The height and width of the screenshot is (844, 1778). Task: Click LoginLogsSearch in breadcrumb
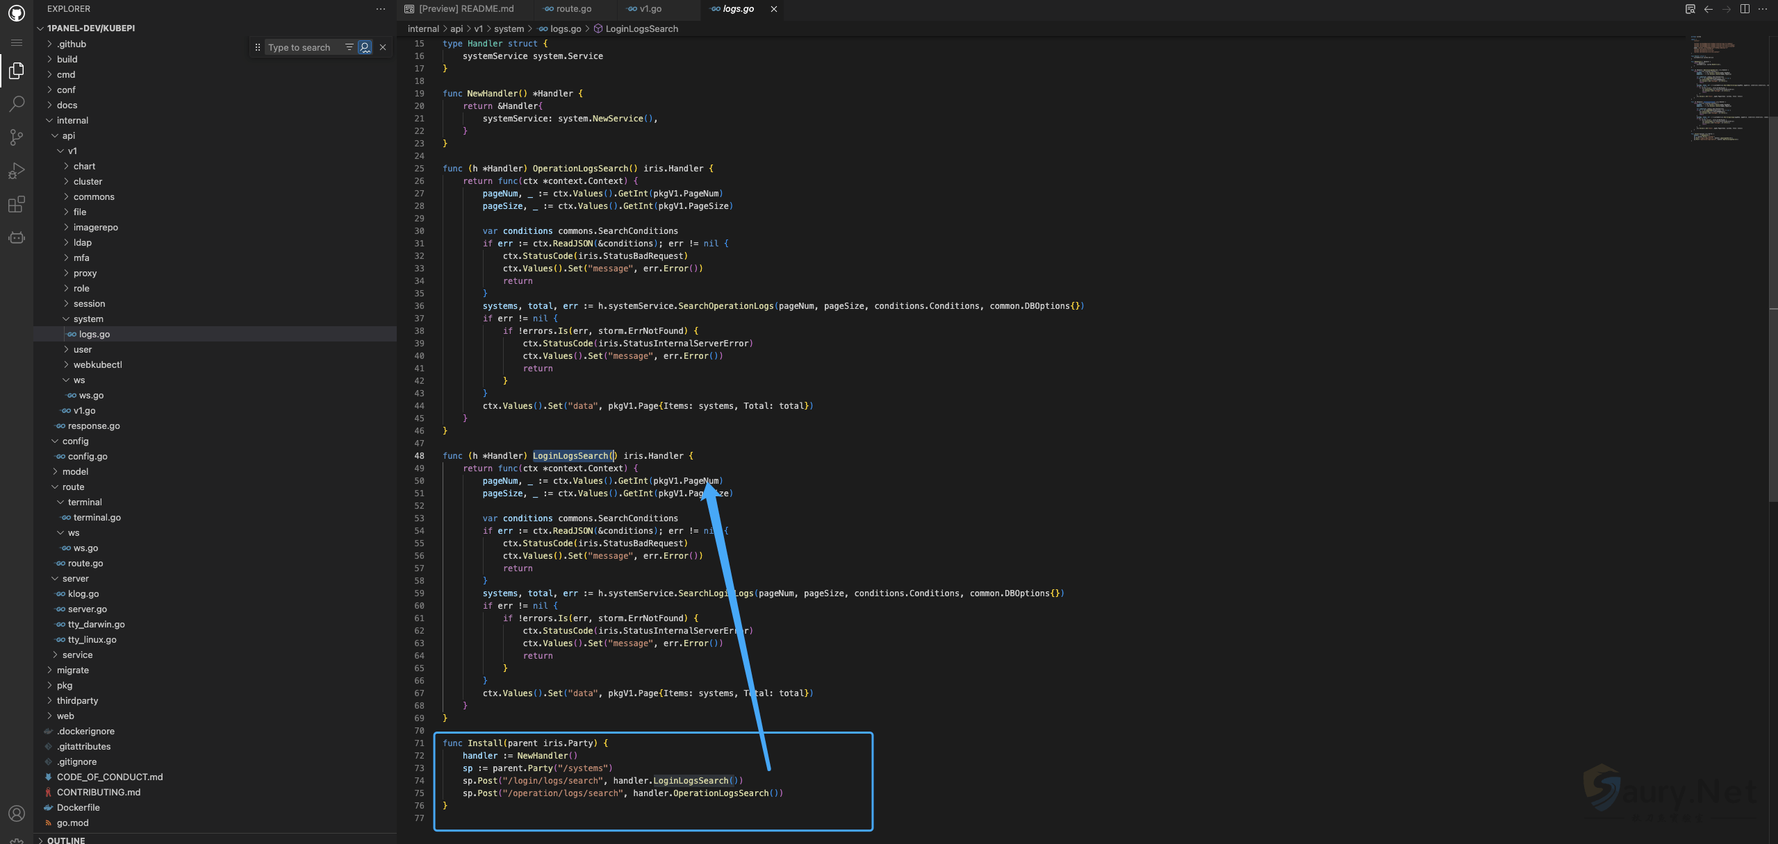(641, 28)
